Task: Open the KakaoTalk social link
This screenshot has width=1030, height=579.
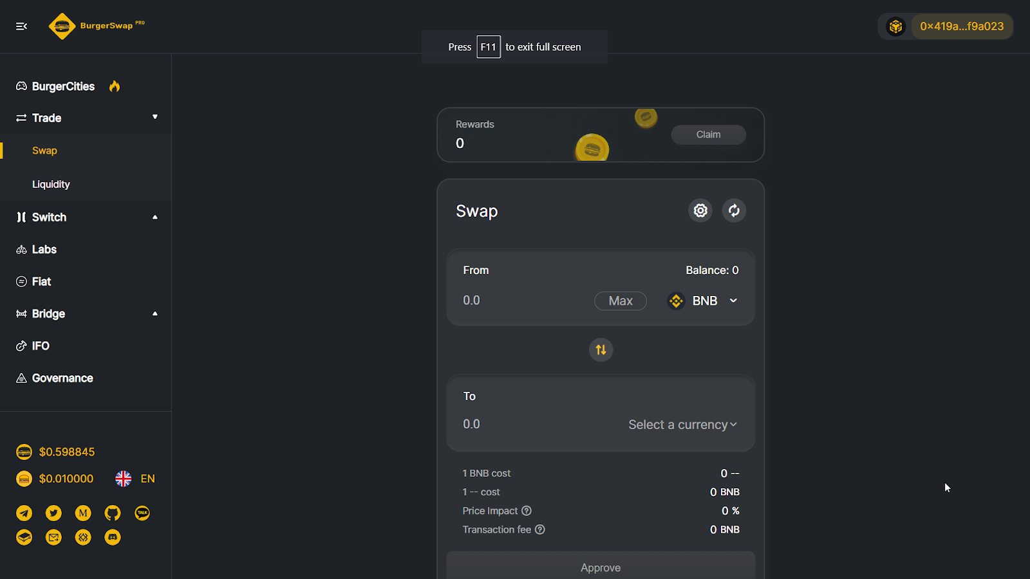Action: tap(142, 513)
